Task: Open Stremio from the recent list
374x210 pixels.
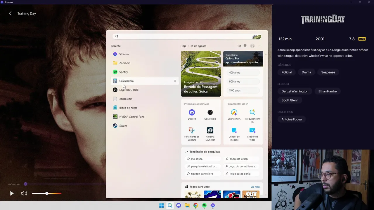Action: click(x=145, y=54)
